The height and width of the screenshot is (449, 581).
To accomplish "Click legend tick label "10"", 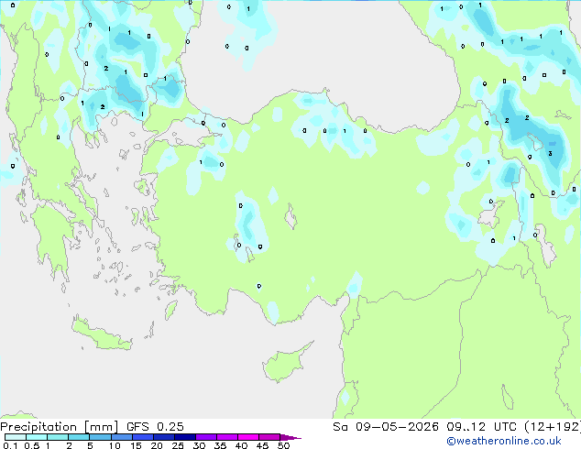I will [115, 445].
